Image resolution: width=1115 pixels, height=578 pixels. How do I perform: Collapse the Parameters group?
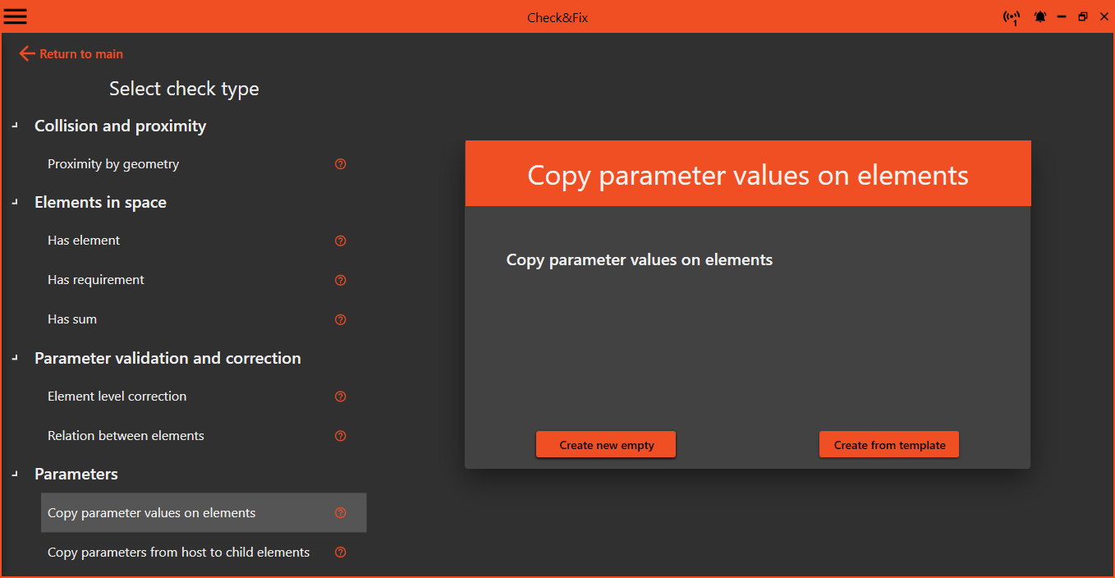[15, 474]
